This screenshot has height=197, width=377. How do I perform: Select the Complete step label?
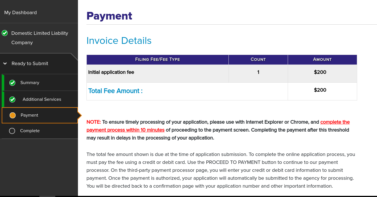(30, 131)
